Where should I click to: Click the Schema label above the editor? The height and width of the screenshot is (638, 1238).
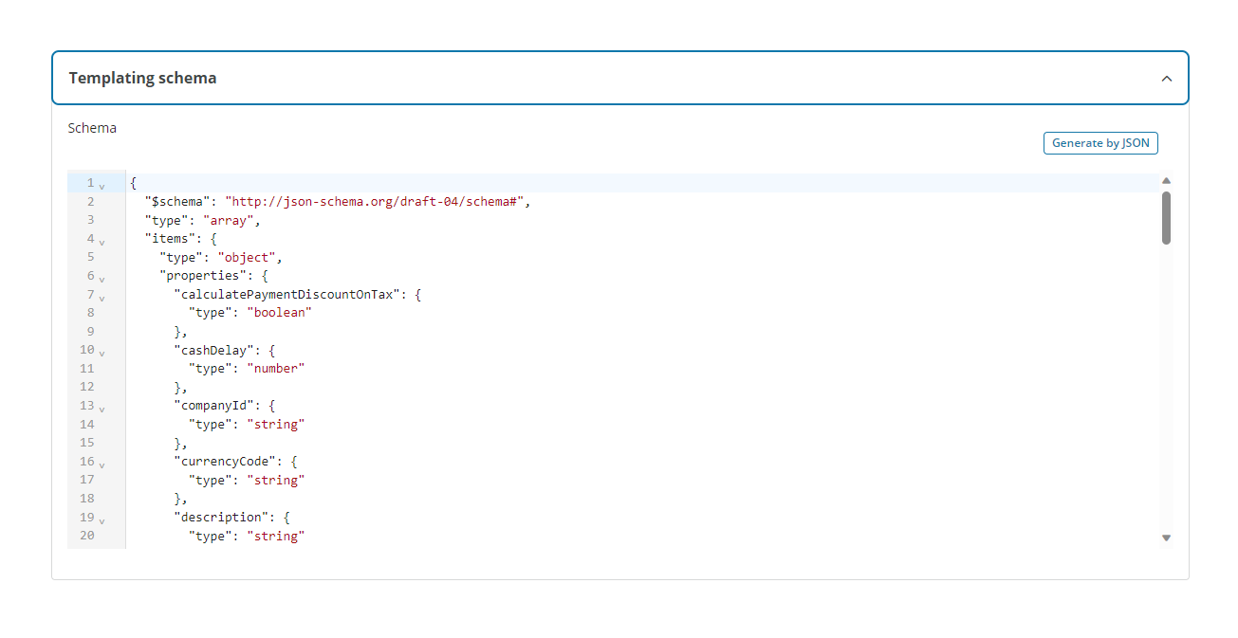pyautogui.click(x=92, y=127)
